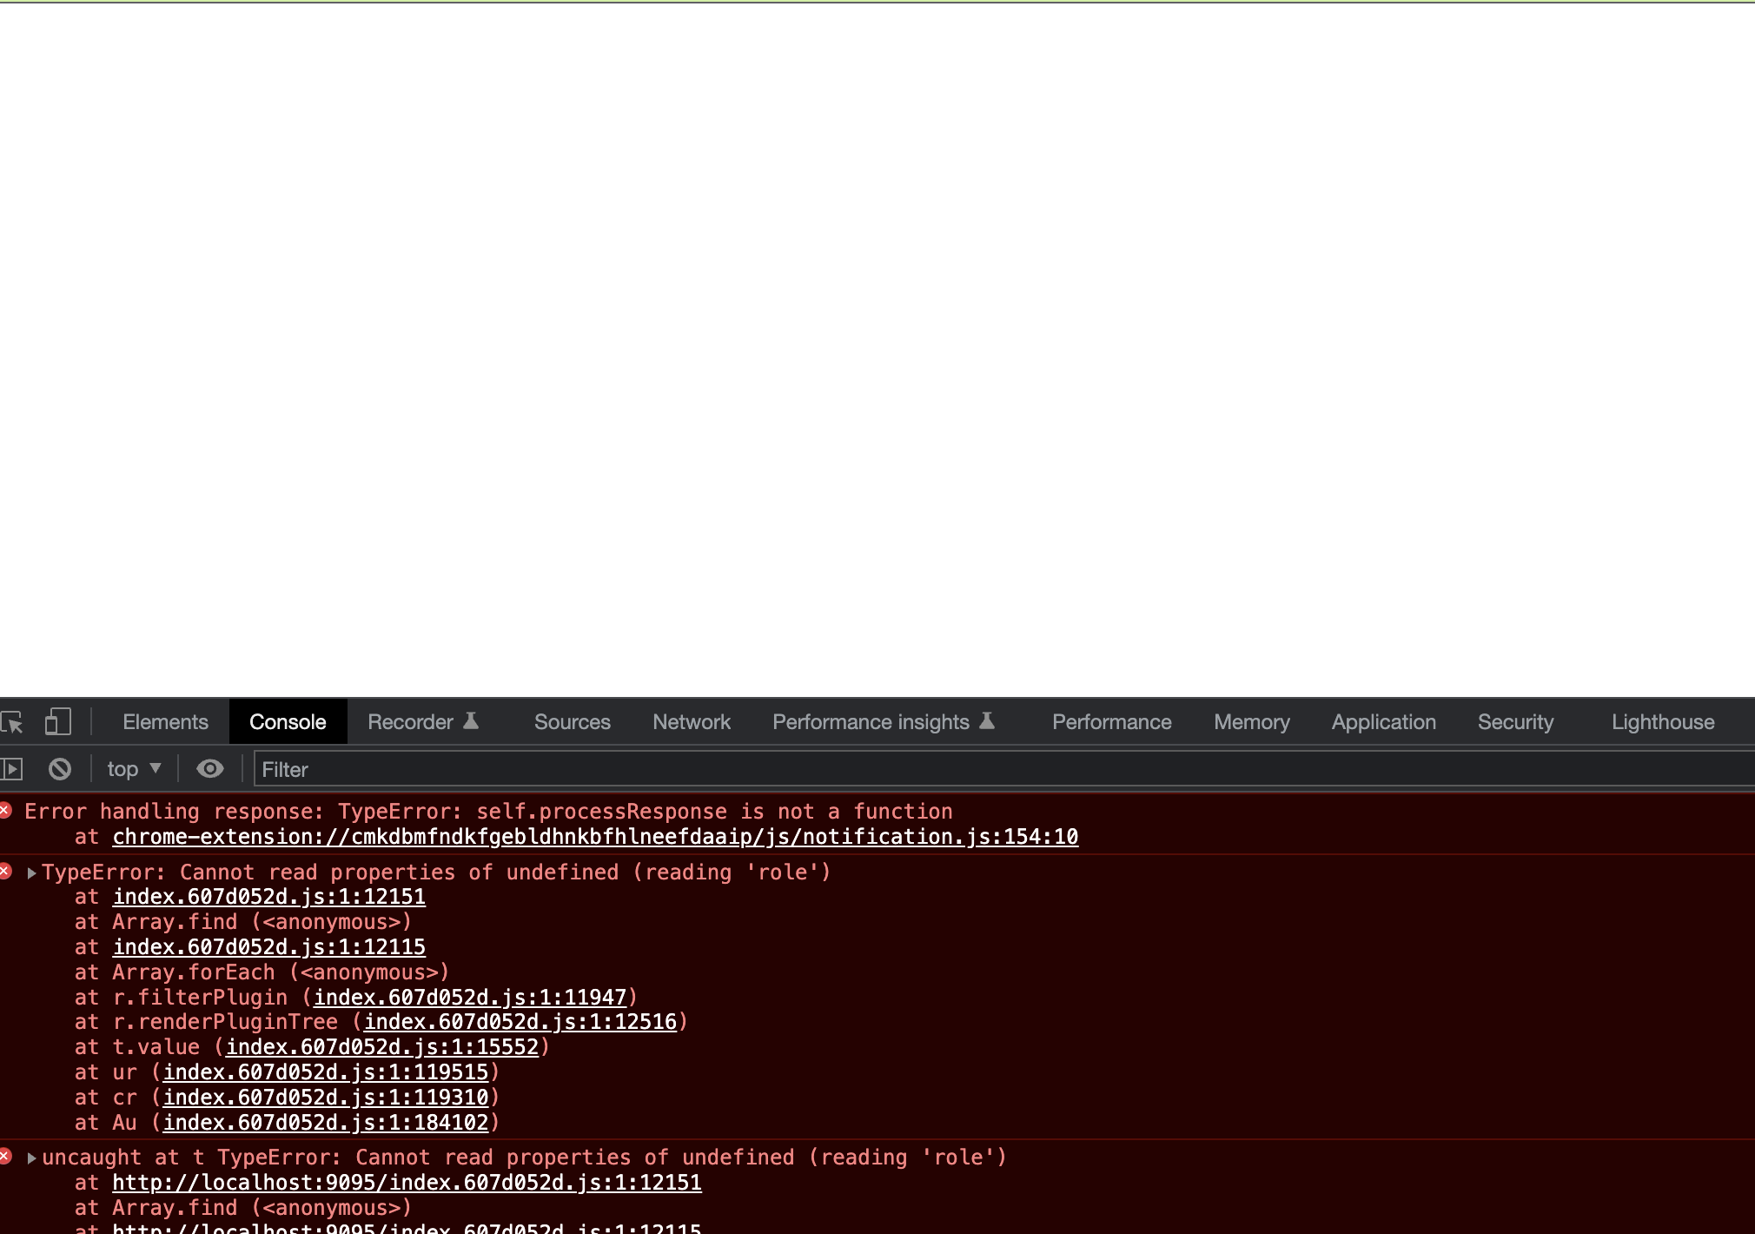Follow the r.renderPluginTree index.607d052d.js:1:12516 link
This screenshot has height=1234, width=1755.
click(x=520, y=1022)
